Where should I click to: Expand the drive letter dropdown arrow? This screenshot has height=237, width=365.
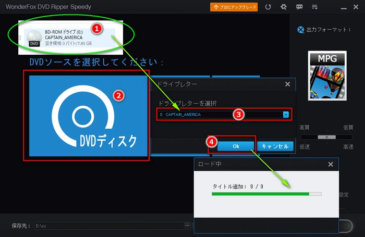coord(286,114)
